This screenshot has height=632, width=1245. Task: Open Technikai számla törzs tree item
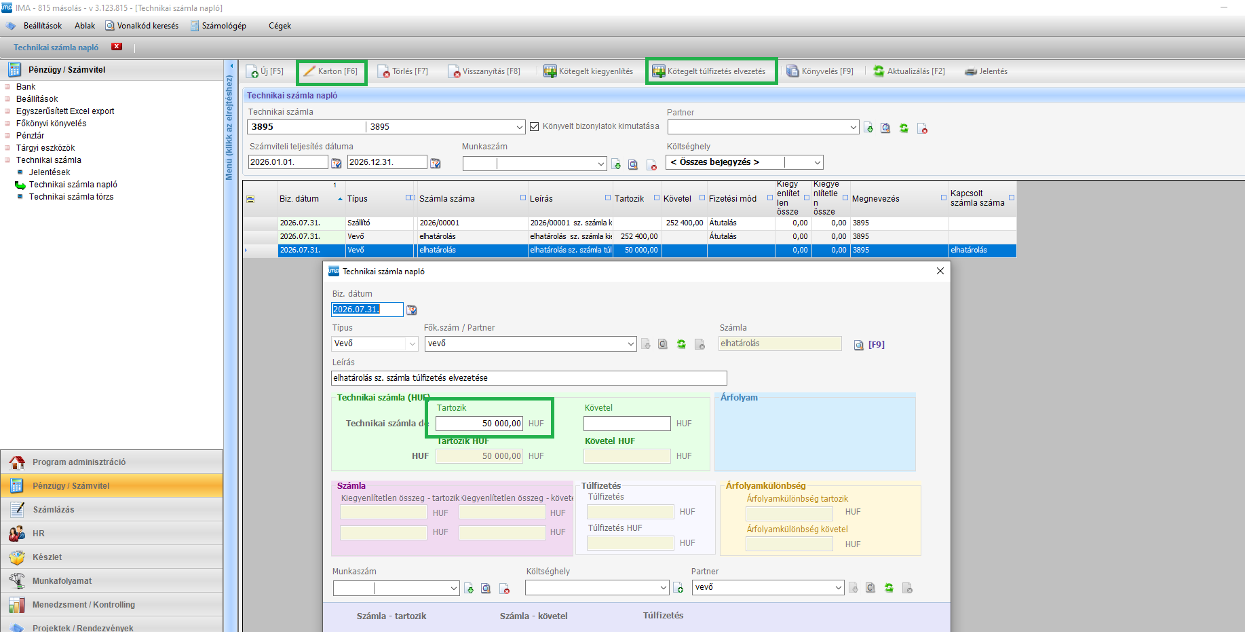(71, 197)
